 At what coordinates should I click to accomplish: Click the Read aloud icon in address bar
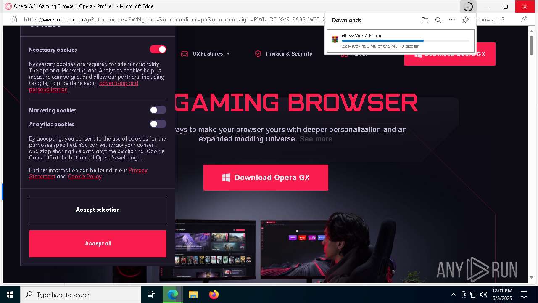pyautogui.click(x=524, y=19)
